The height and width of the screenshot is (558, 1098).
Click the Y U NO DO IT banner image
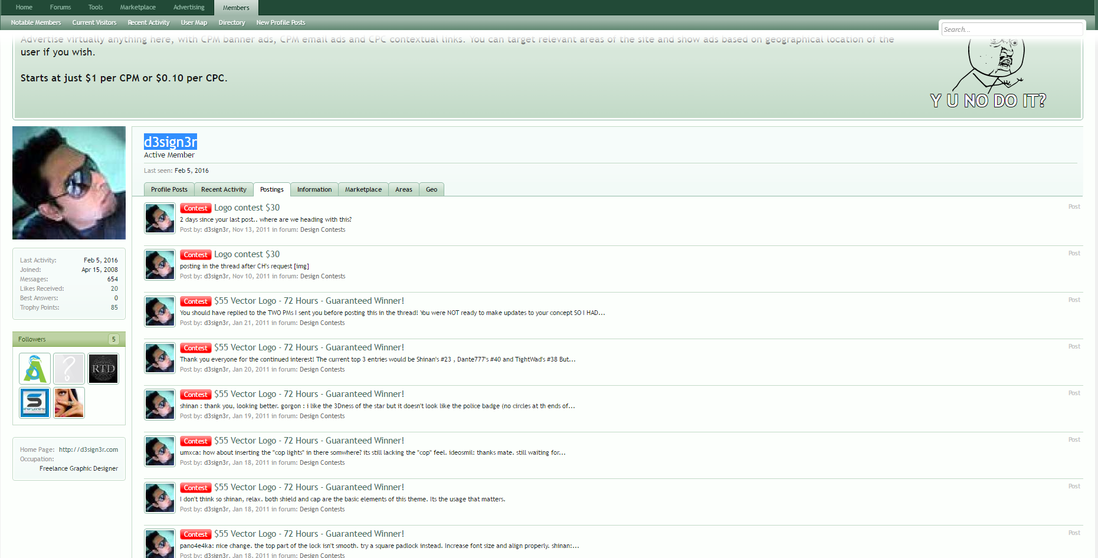pyautogui.click(x=989, y=74)
